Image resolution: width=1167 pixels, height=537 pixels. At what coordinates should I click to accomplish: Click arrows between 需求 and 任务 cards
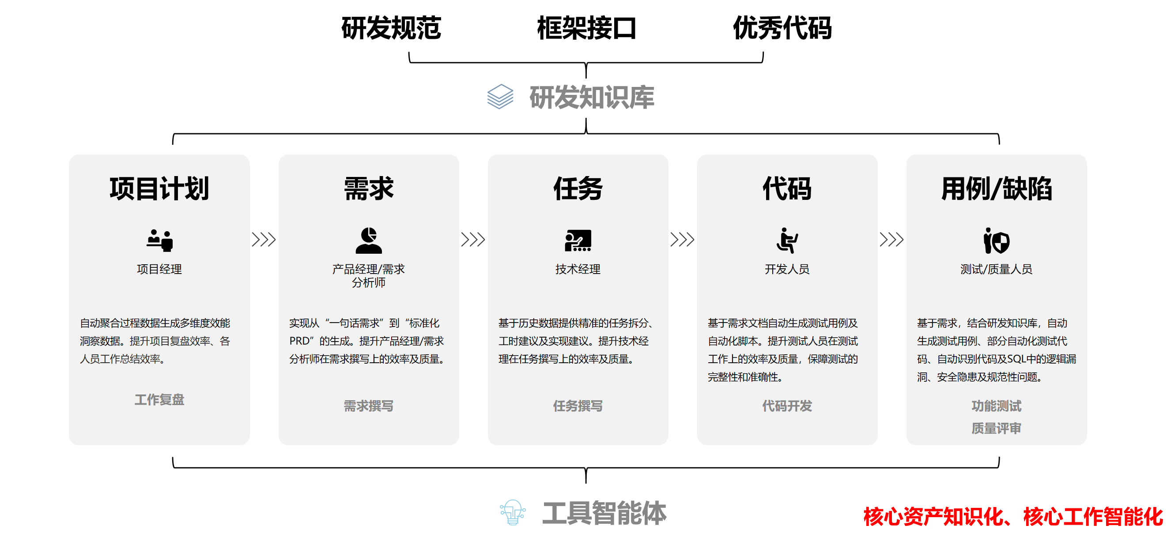click(x=473, y=239)
